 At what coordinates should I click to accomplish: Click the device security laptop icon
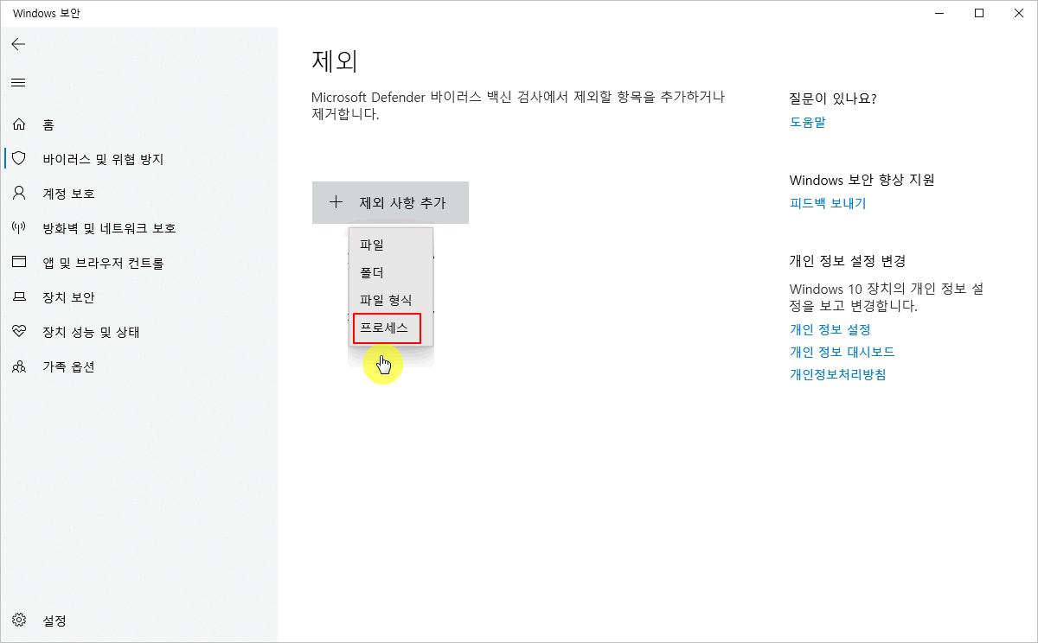(x=19, y=297)
